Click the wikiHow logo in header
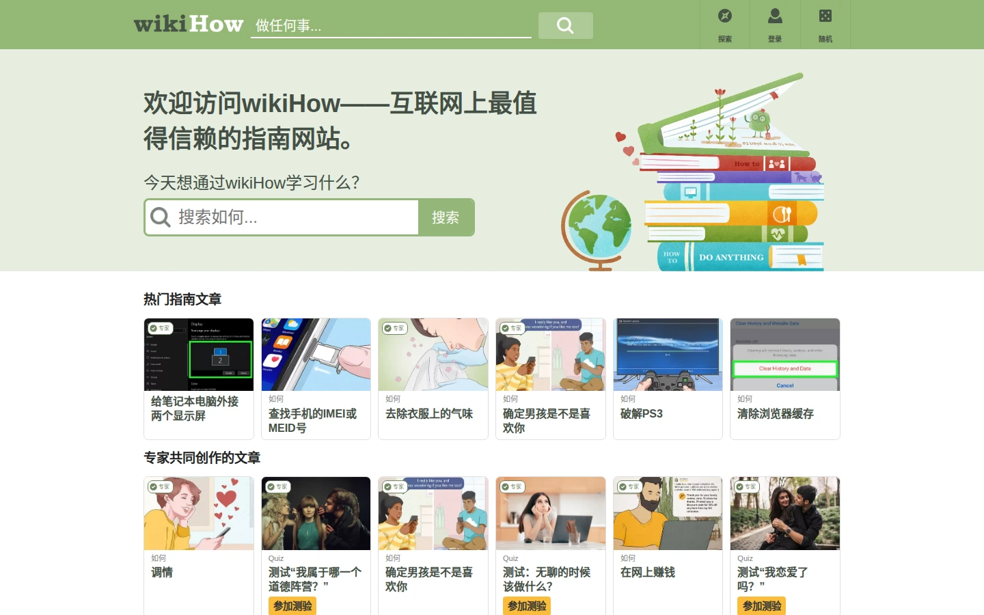The image size is (984, 615). tap(189, 25)
